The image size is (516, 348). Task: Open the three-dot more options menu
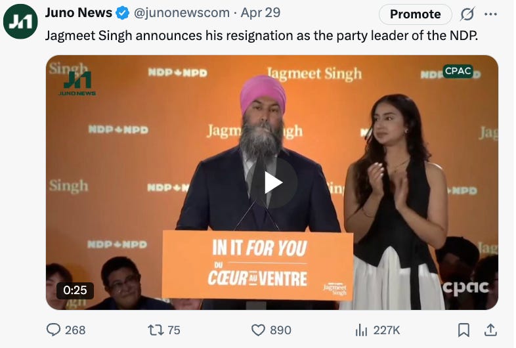pyautogui.click(x=490, y=14)
